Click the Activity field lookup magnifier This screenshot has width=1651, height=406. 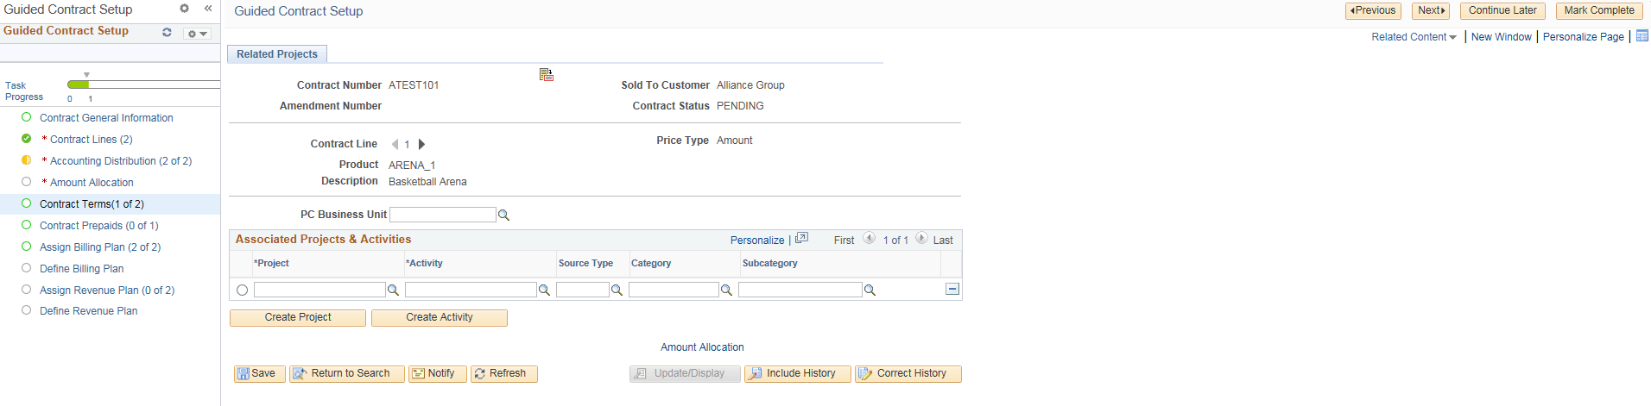point(544,290)
